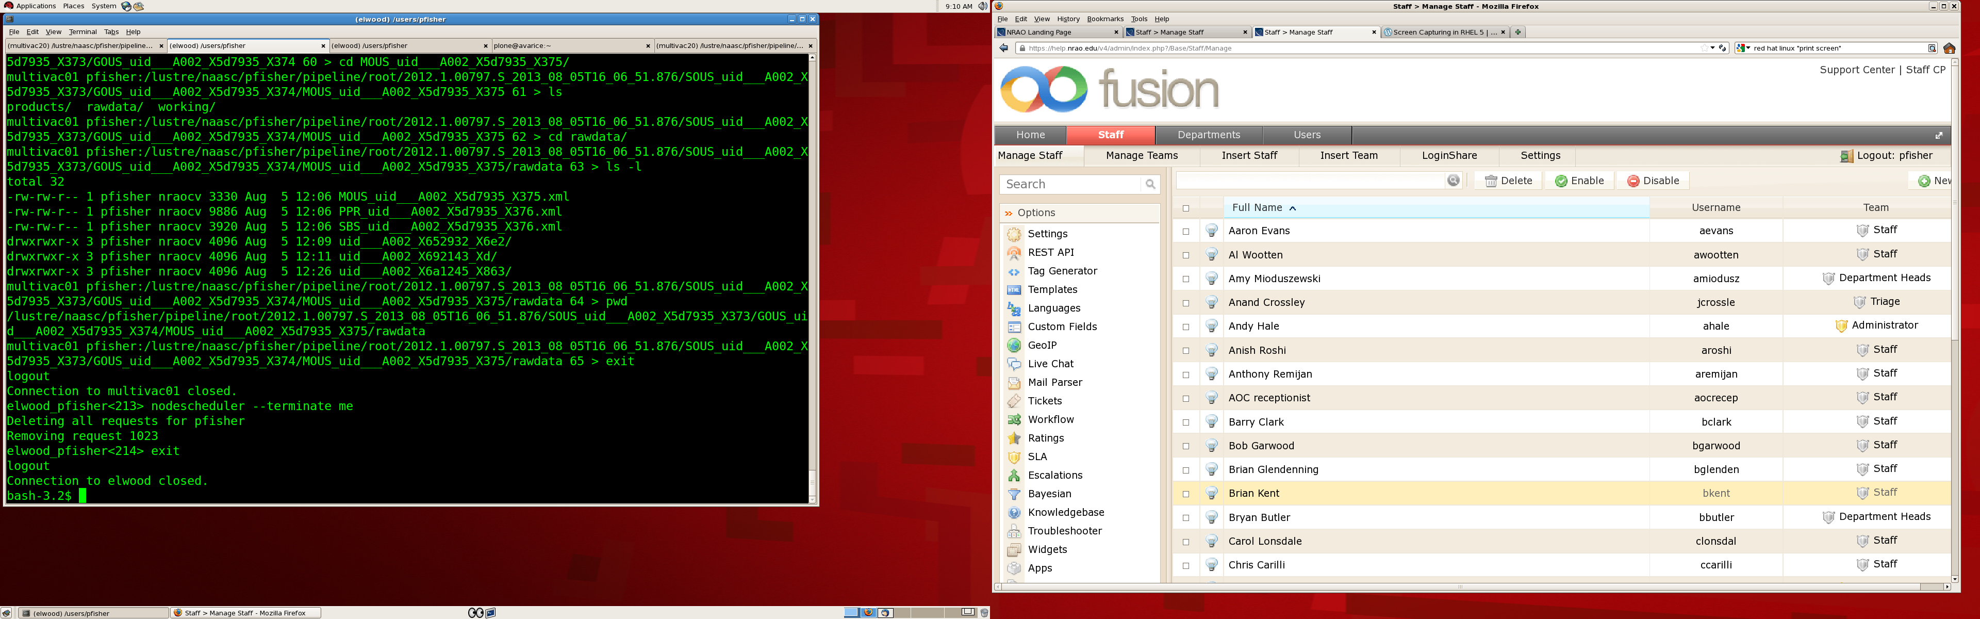1980x619 pixels.
Task: Click the Ratings star icon
Action: click(x=1014, y=438)
